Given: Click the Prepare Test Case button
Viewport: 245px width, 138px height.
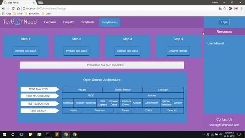Looking at the screenshot, I should click(76, 51).
